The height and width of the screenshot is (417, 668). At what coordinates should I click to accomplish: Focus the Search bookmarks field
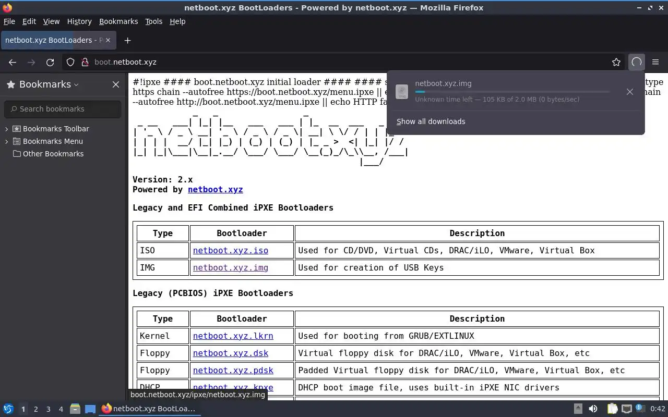pos(63,109)
